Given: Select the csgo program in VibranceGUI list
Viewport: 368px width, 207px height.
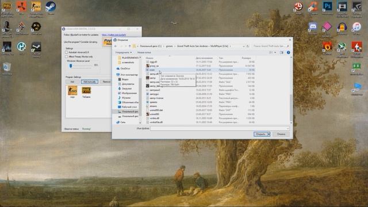Looking at the screenshot, I should tap(72, 91).
